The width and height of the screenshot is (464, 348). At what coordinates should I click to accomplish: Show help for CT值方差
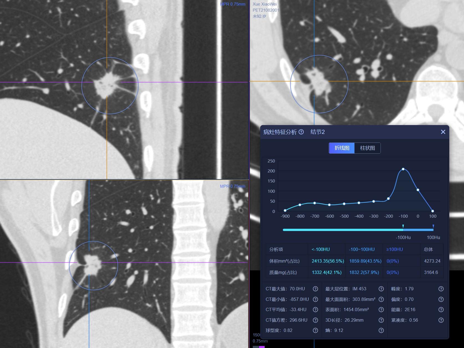point(315,320)
